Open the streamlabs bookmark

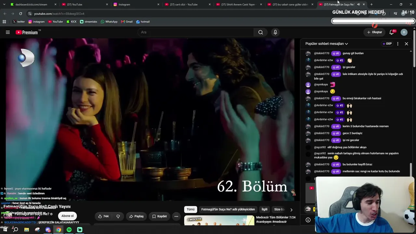[88, 22]
